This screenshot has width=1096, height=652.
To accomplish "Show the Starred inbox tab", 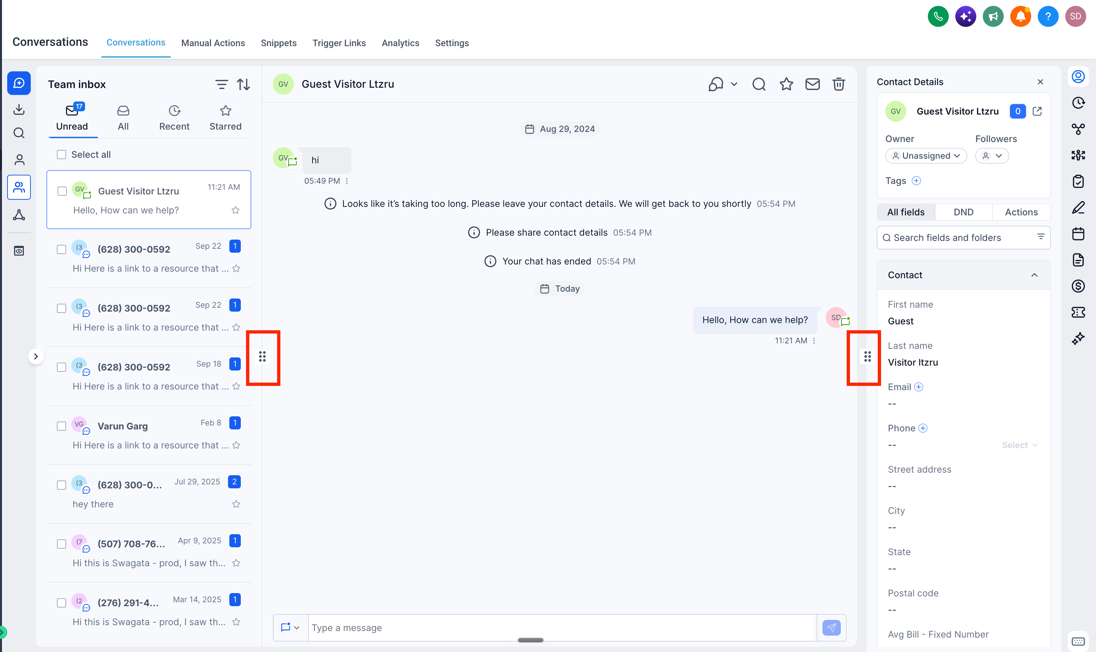I will (225, 118).
